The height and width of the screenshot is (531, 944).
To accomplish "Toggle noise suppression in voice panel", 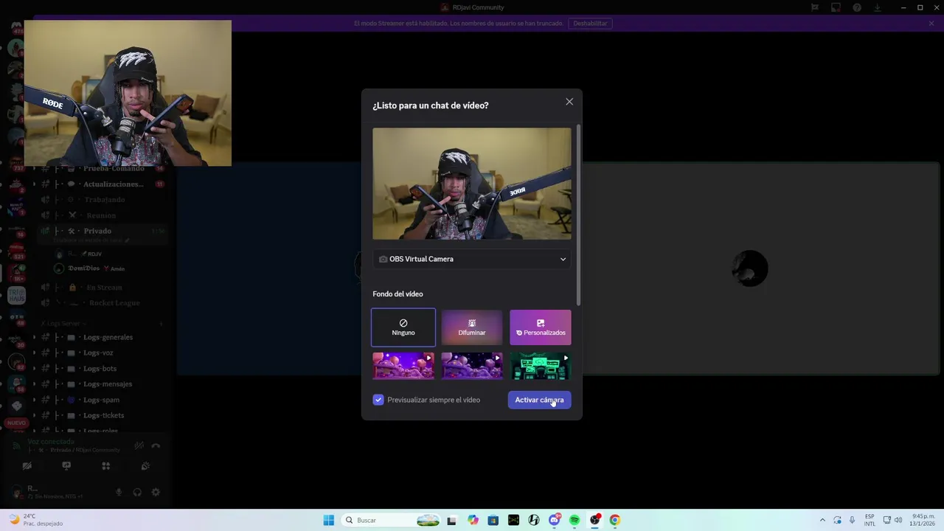I will [139, 445].
